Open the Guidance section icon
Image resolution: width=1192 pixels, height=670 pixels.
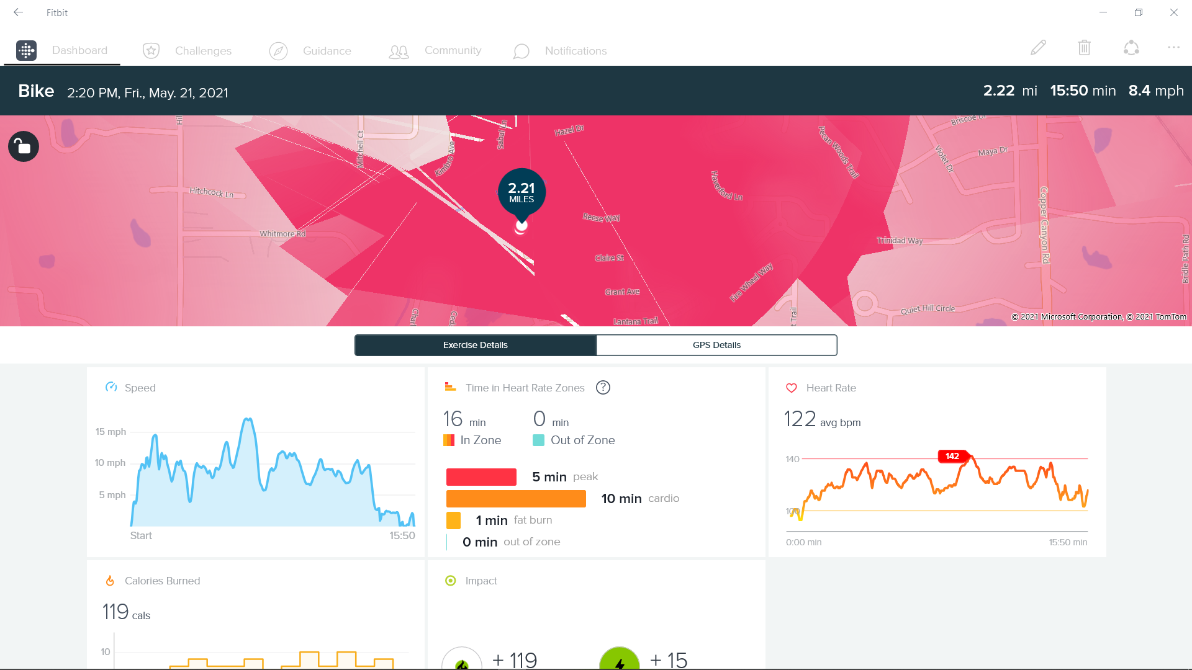[278, 51]
